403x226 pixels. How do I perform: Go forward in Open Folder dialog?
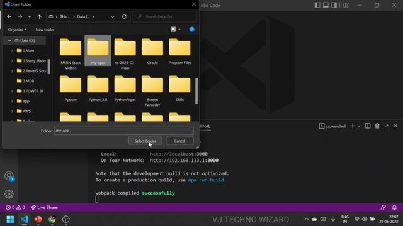click(x=20, y=17)
